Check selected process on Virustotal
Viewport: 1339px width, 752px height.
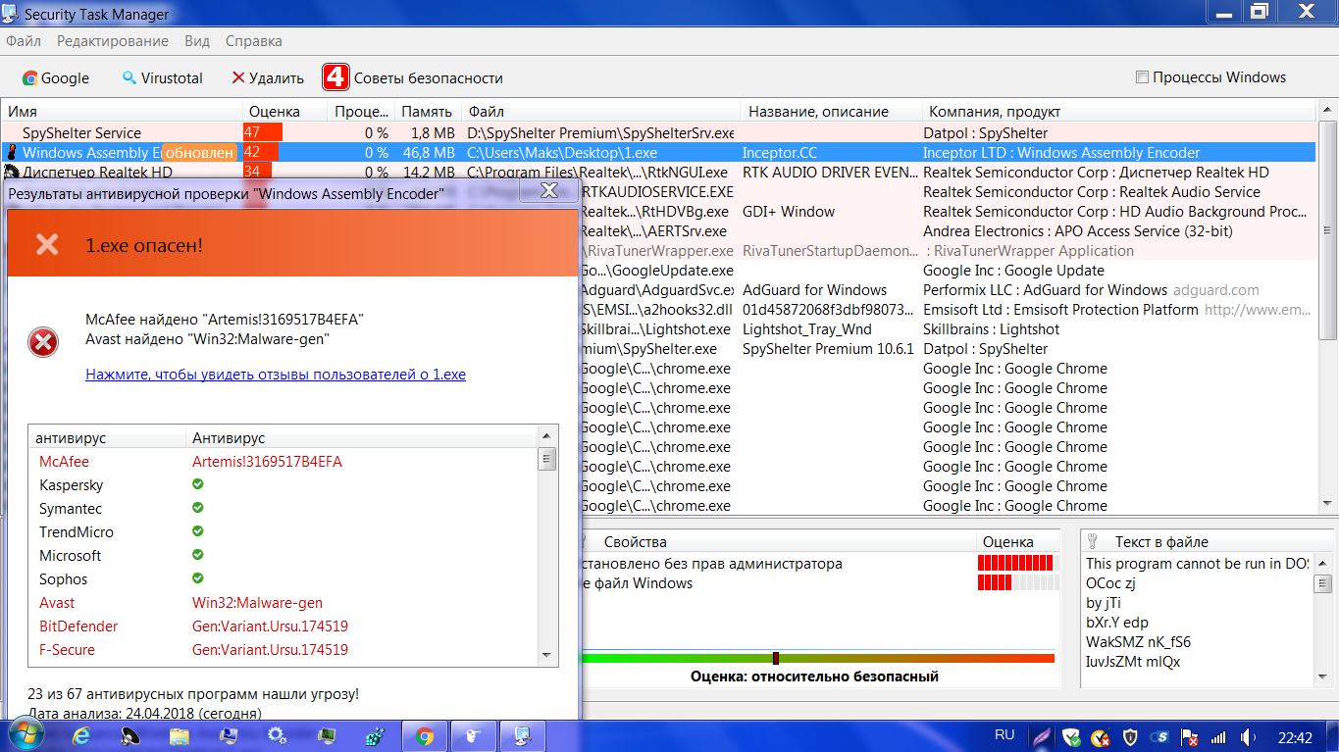[x=162, y=78]
